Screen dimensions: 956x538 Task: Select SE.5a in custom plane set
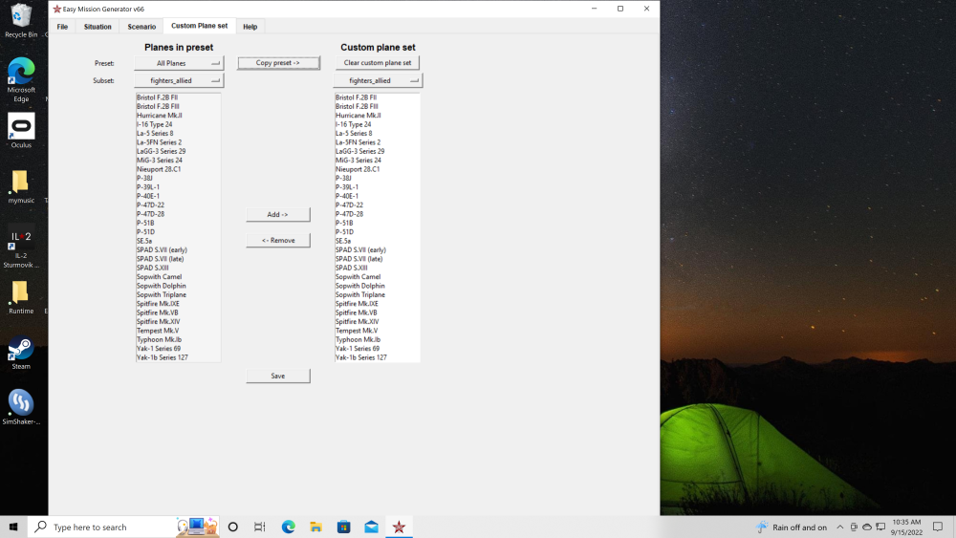coord(343,241)
